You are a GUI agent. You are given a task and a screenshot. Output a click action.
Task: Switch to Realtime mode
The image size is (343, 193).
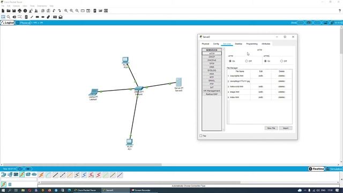316,169
